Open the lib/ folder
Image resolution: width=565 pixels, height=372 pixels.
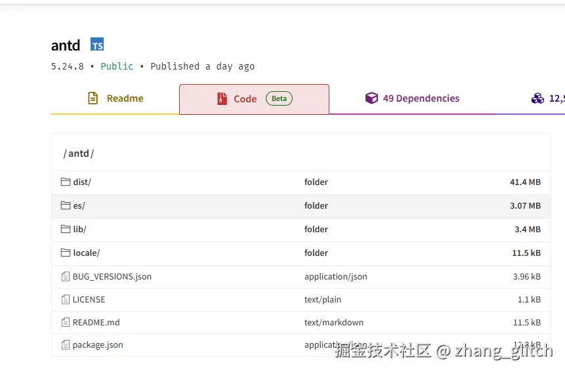click(x=79, y=230)
